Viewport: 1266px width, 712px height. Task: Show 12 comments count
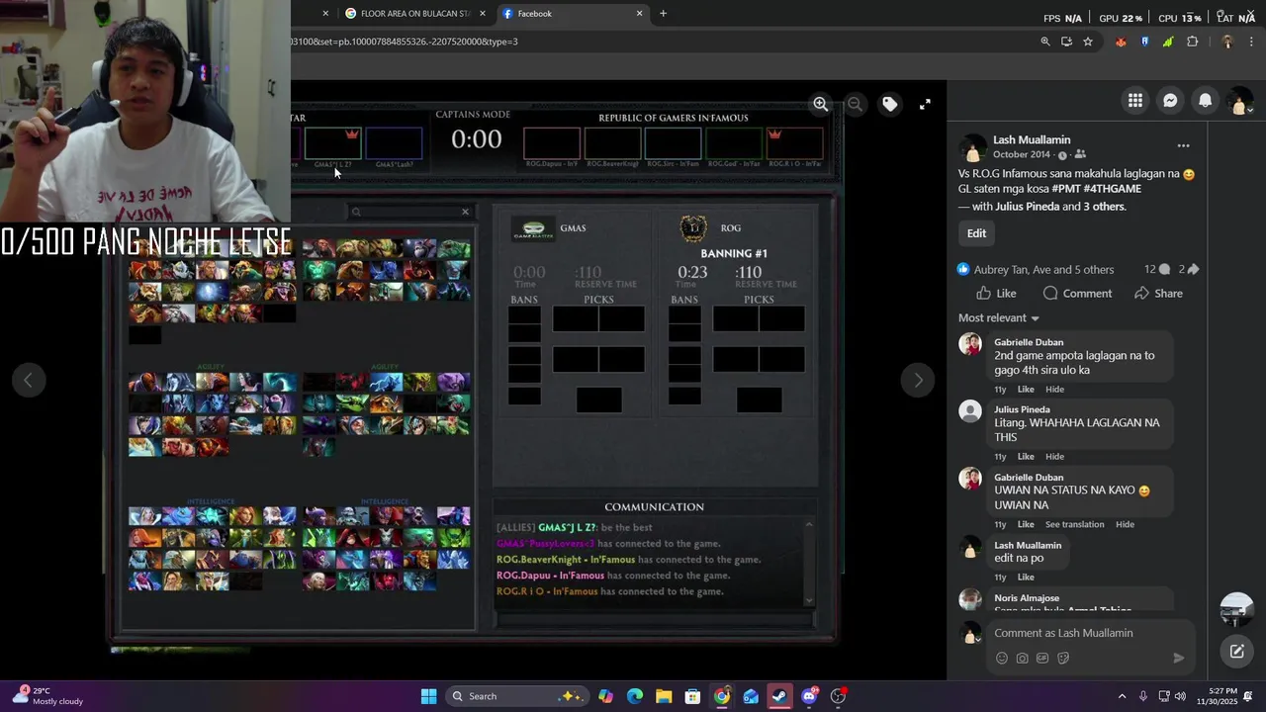pyautogui.click(x=1157, y=270)
